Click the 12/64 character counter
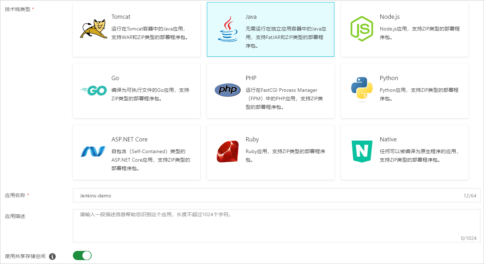The width and height of the screenshot is (484, 264). (x=470, y=196)
